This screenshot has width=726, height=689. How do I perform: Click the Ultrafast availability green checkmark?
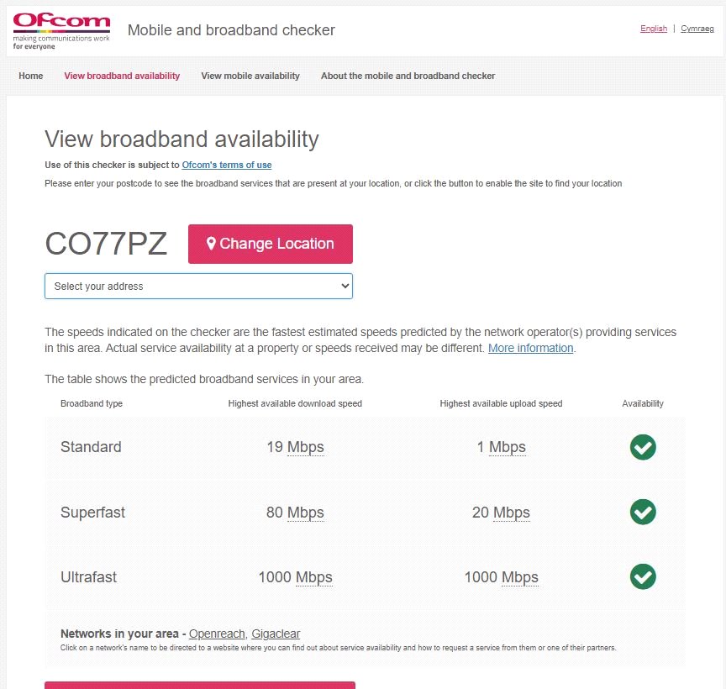643,577
